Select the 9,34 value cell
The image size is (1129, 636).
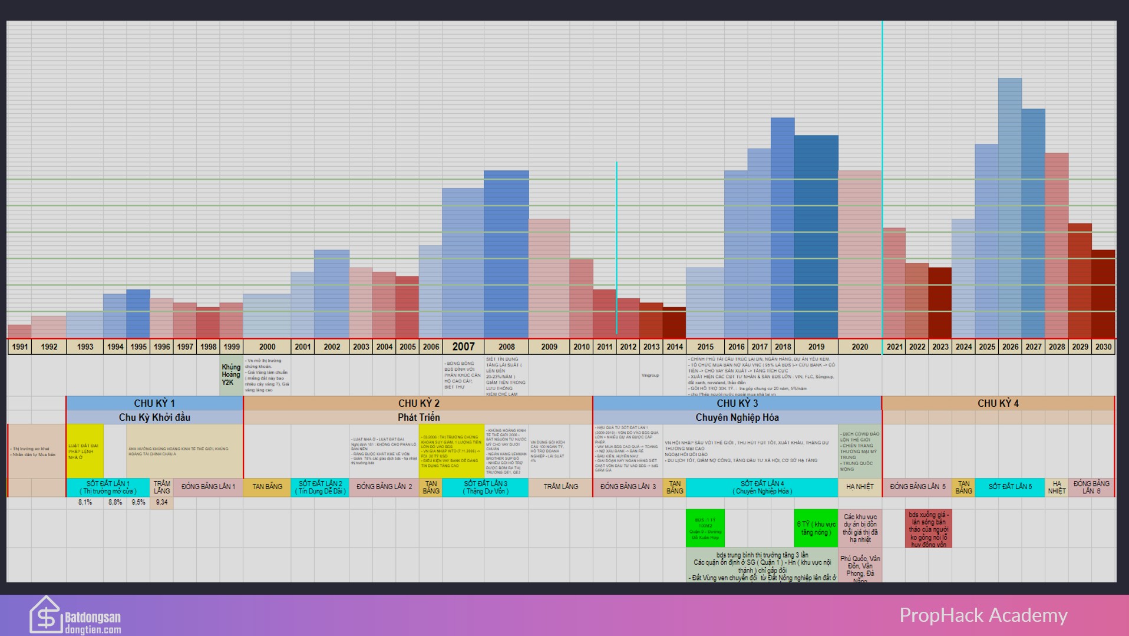pos(161,503)
